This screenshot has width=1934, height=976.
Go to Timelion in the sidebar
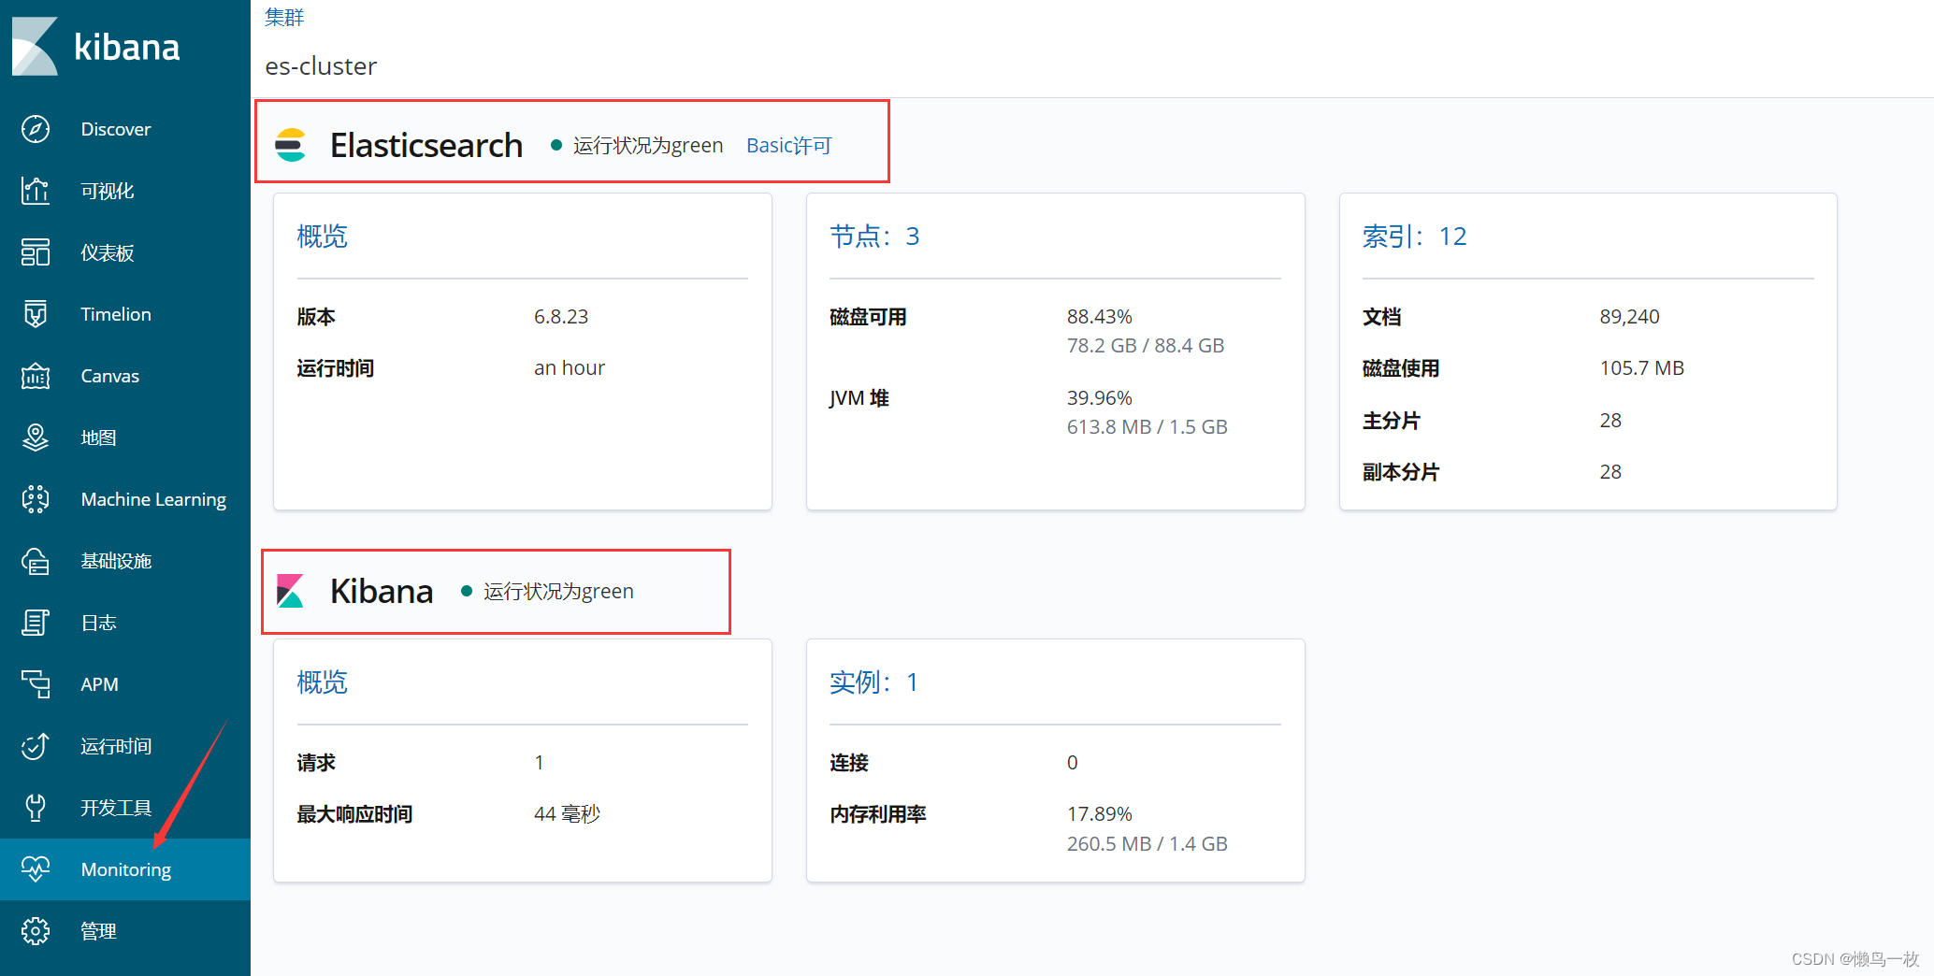[x=125, y=314]
